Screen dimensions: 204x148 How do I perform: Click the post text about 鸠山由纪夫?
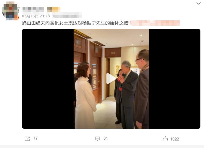[x=75, y=23]
